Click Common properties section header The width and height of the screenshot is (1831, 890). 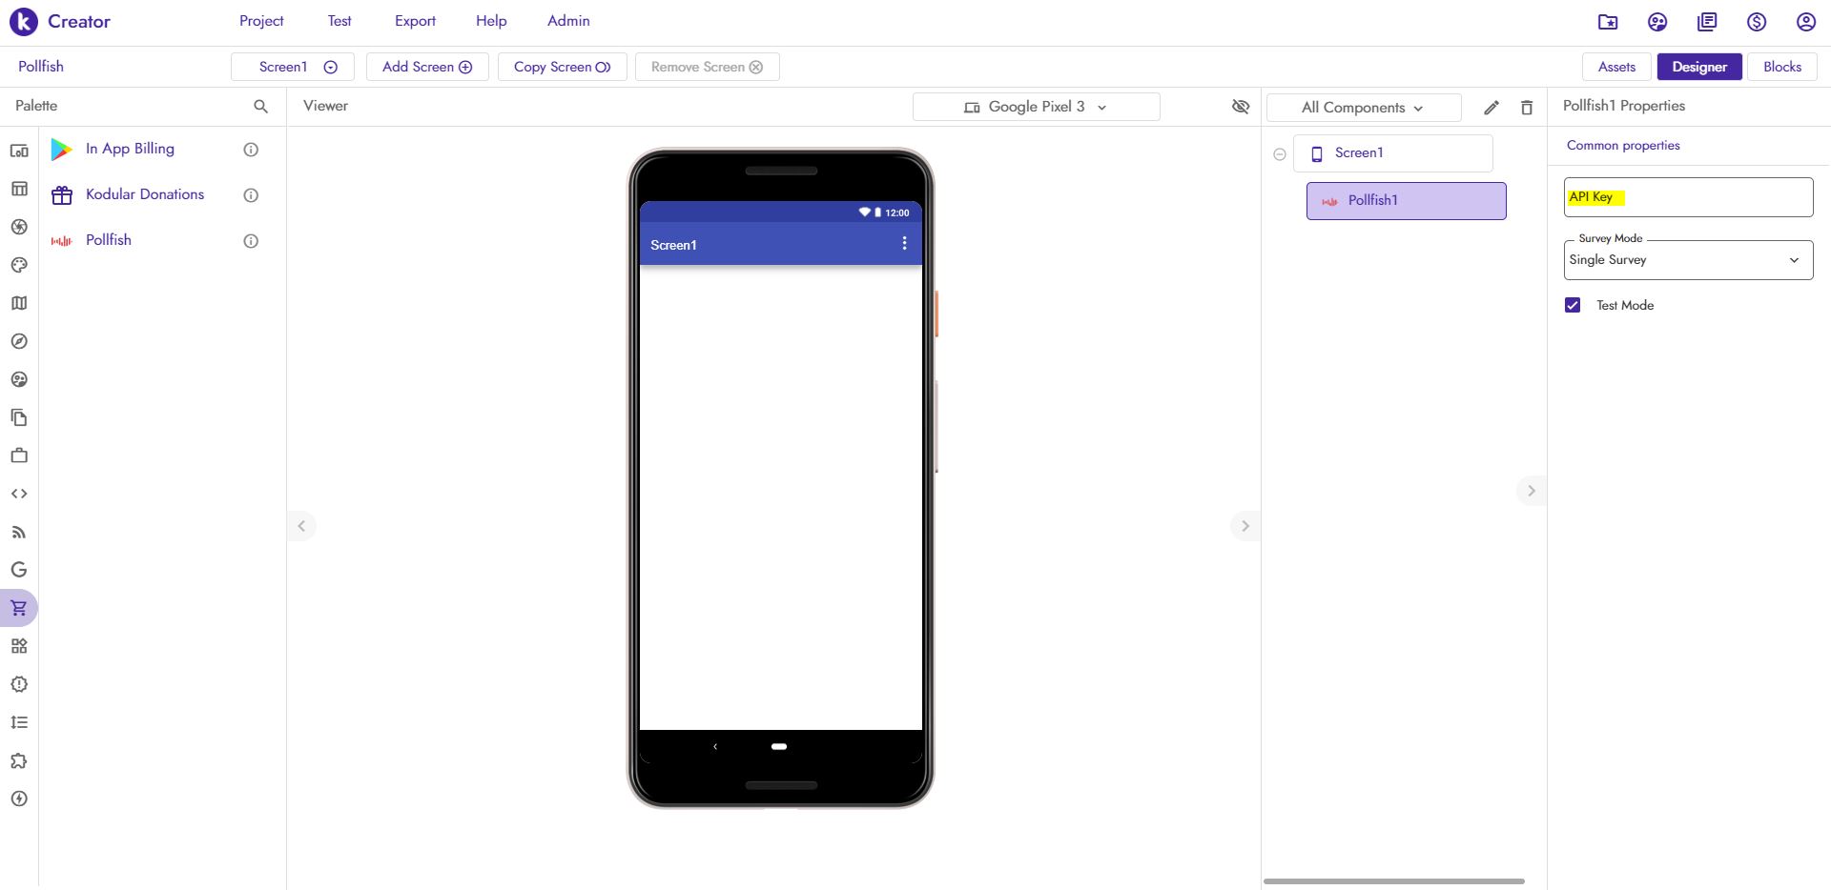tap(1623, 146)
